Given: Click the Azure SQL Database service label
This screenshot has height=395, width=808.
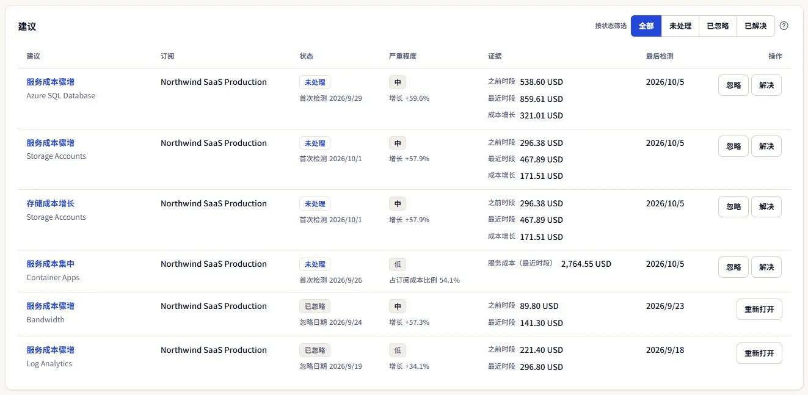Looking at the screenshot, I should tap(60, 96).
